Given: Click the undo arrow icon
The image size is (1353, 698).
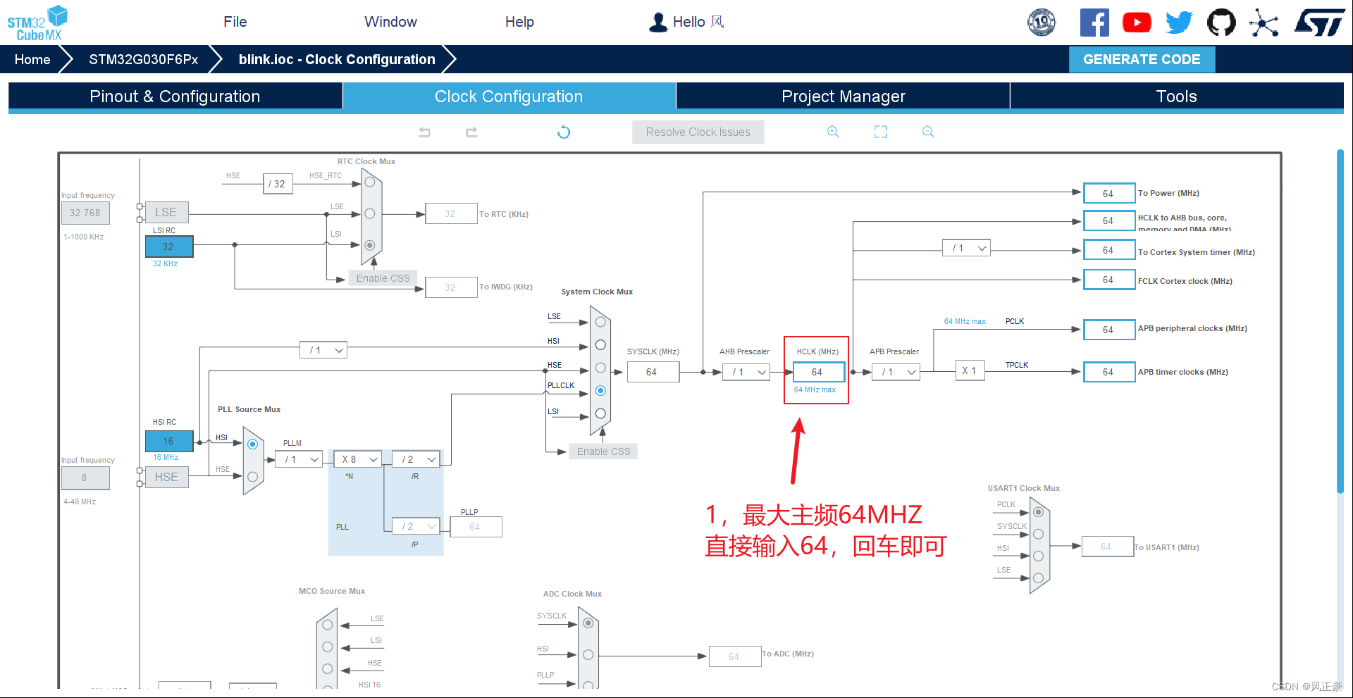Looking at the screenshot, I should click(x=424, y=132).
